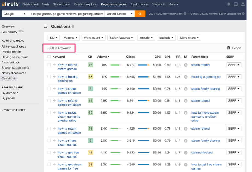This screenshot has width=252, height=172.
Task: Switch to Rank tracker
Action: [139, 4]
